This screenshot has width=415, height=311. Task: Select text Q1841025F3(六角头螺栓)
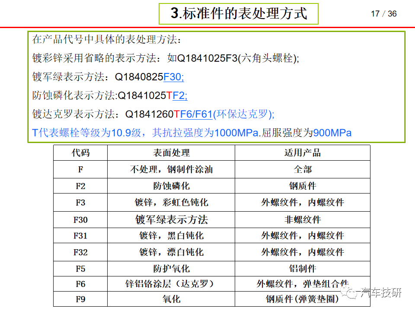pos(236,58)
